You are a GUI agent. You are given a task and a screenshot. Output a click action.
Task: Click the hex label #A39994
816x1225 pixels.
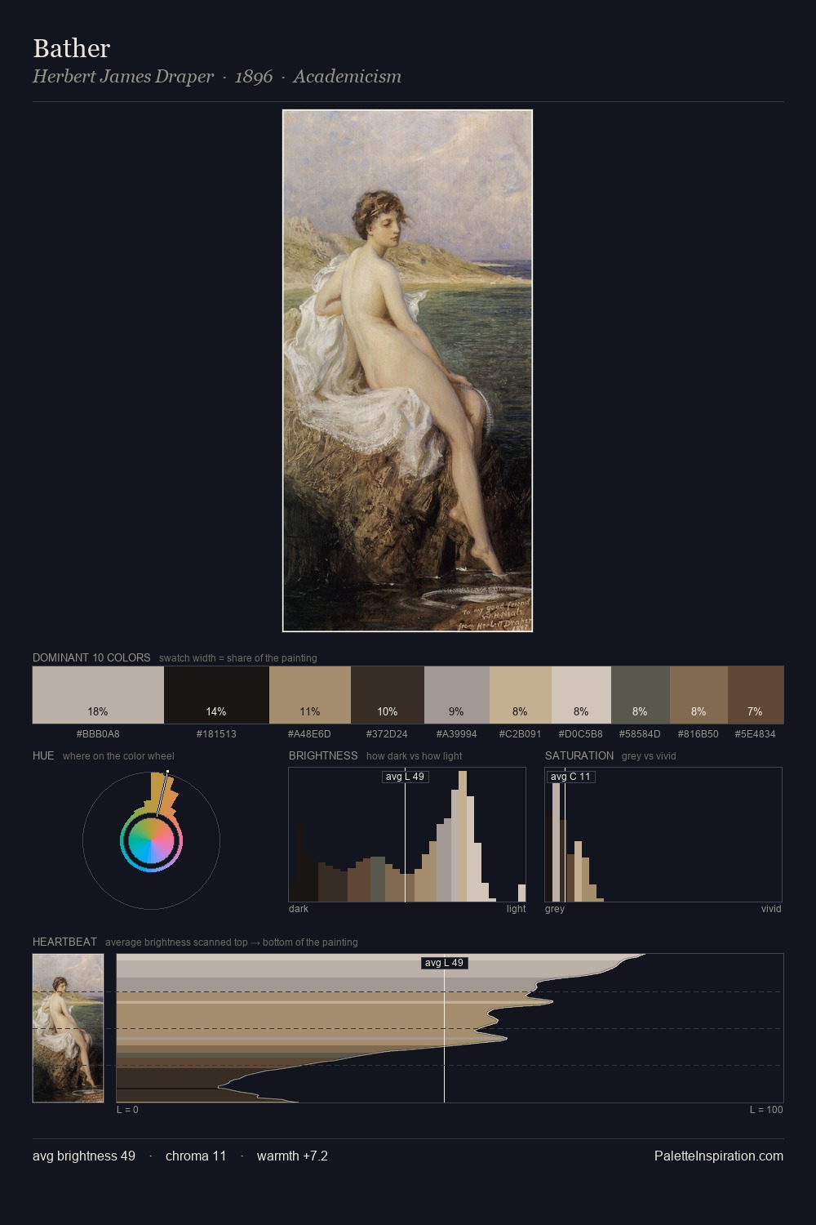(457, 734)
